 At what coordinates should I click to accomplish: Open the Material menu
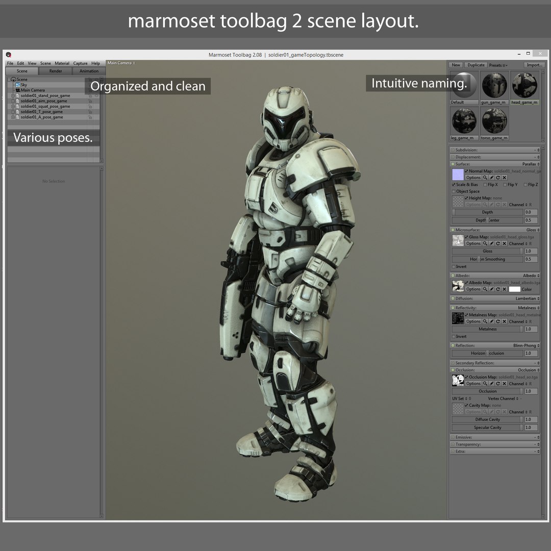pos(62,64)
